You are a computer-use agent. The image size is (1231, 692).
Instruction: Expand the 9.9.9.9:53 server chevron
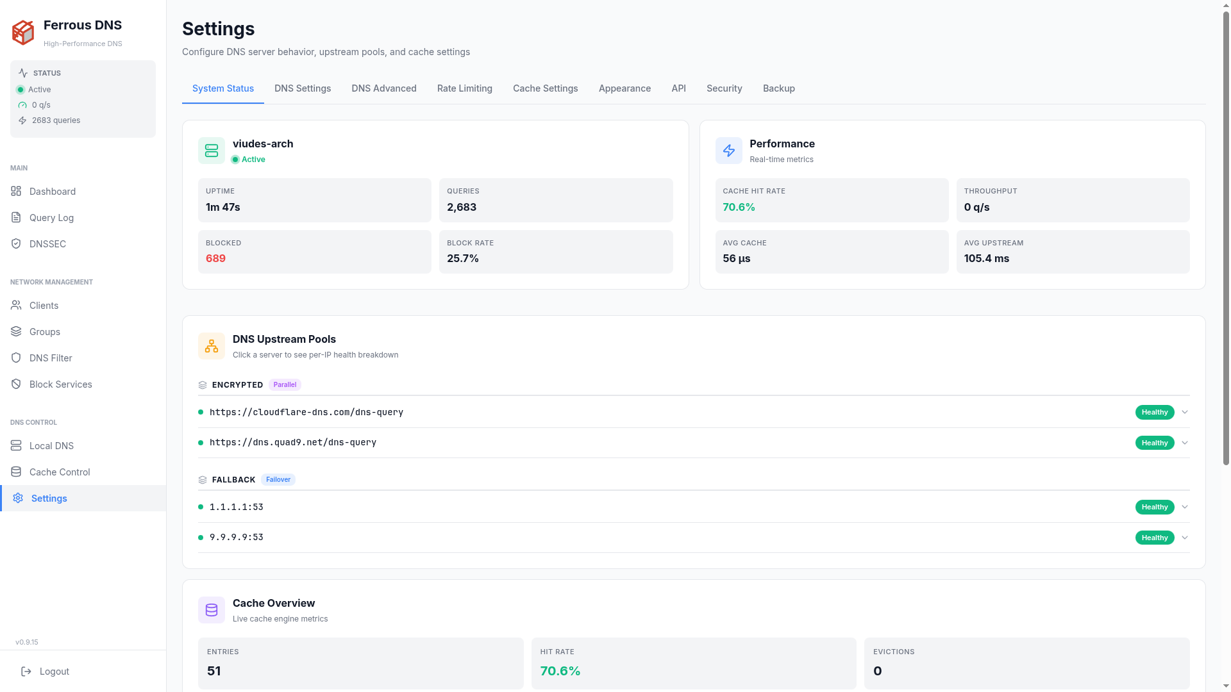coord(1185,538)
